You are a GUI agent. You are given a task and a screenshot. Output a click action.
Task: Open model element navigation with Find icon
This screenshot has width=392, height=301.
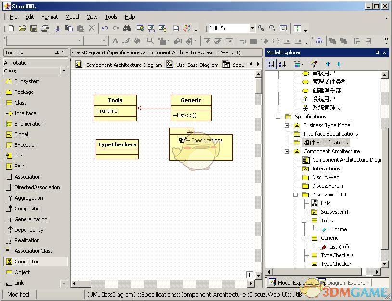click(x=126, y=28)
